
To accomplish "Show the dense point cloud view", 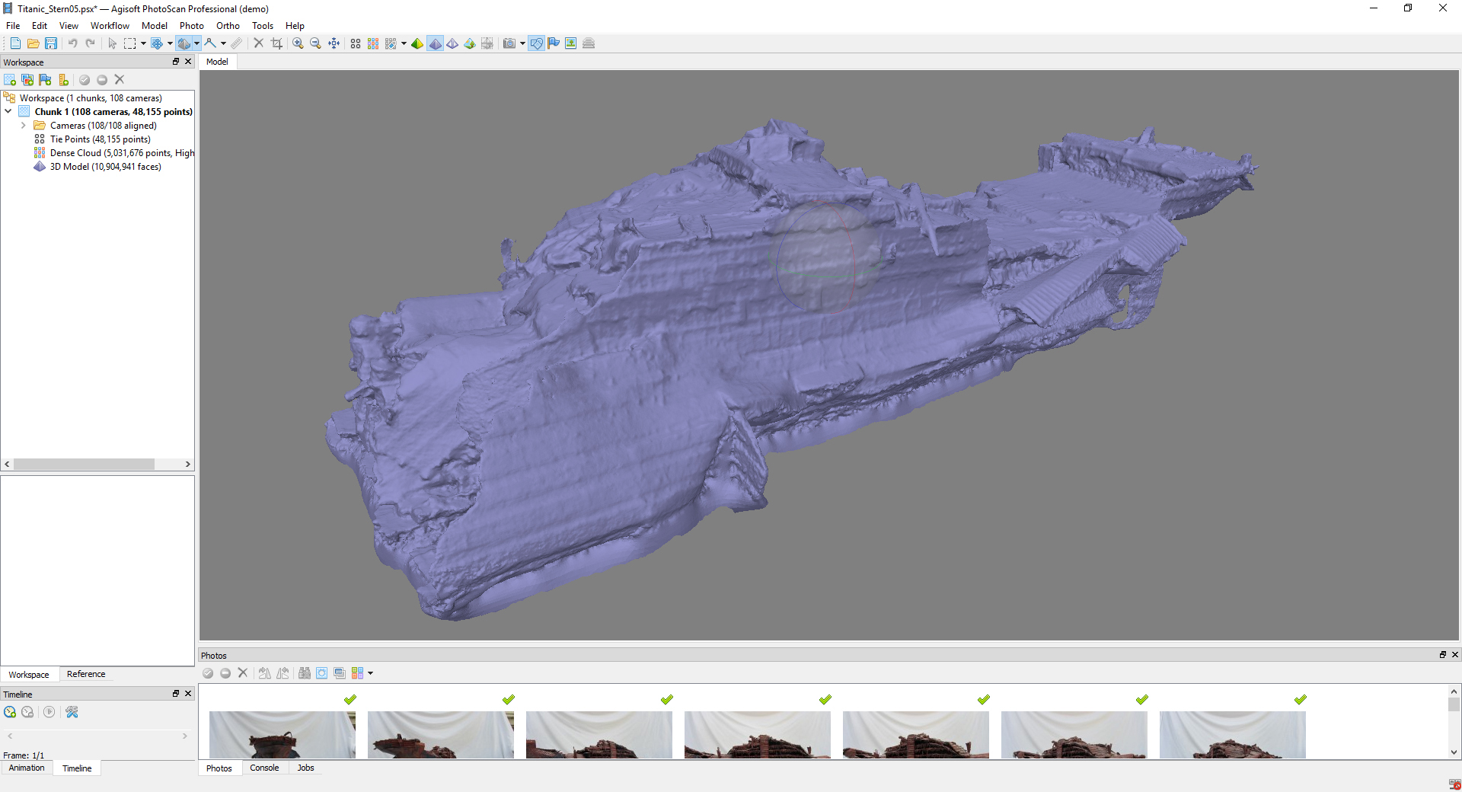I will tap(373, 43).
